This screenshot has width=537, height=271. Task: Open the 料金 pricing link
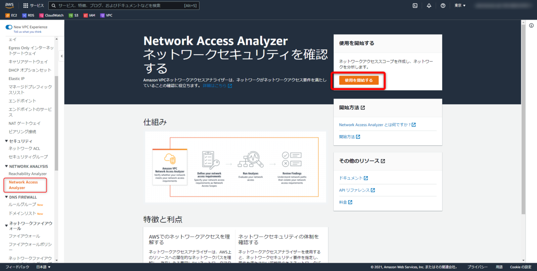pyautogui.click(x=346, y=202)
